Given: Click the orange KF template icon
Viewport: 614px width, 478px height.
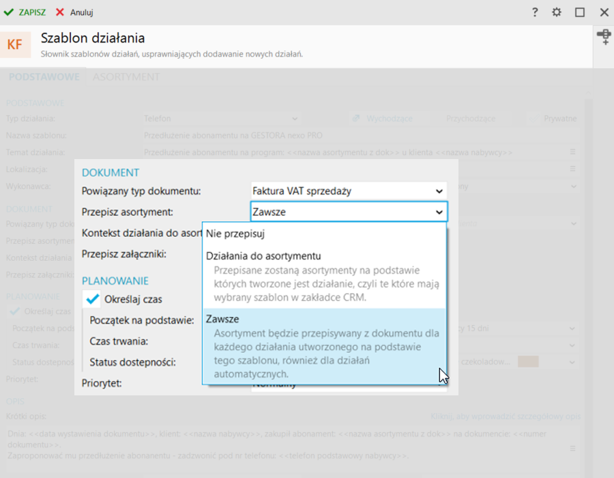Looking at the screenshot, I should point(14,45).
